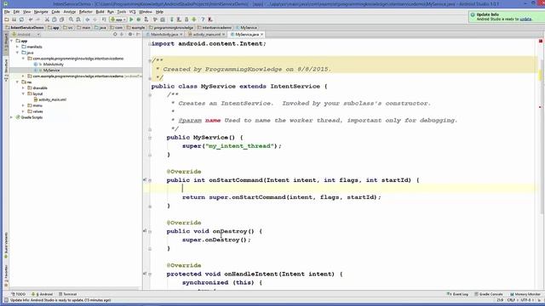Click the Copy toolbar icon
Screen dimensions: 545x306
point(54,20)
